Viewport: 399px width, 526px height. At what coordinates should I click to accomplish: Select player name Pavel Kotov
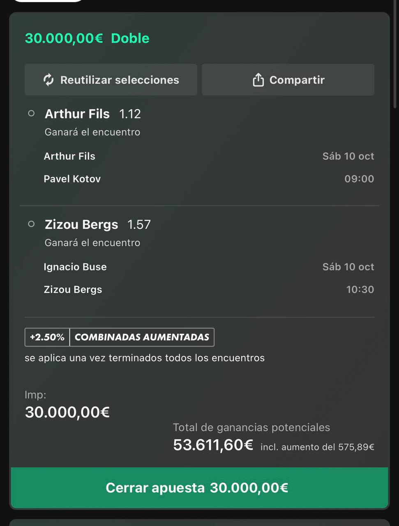pyautogui.click(x=72, y=179)
